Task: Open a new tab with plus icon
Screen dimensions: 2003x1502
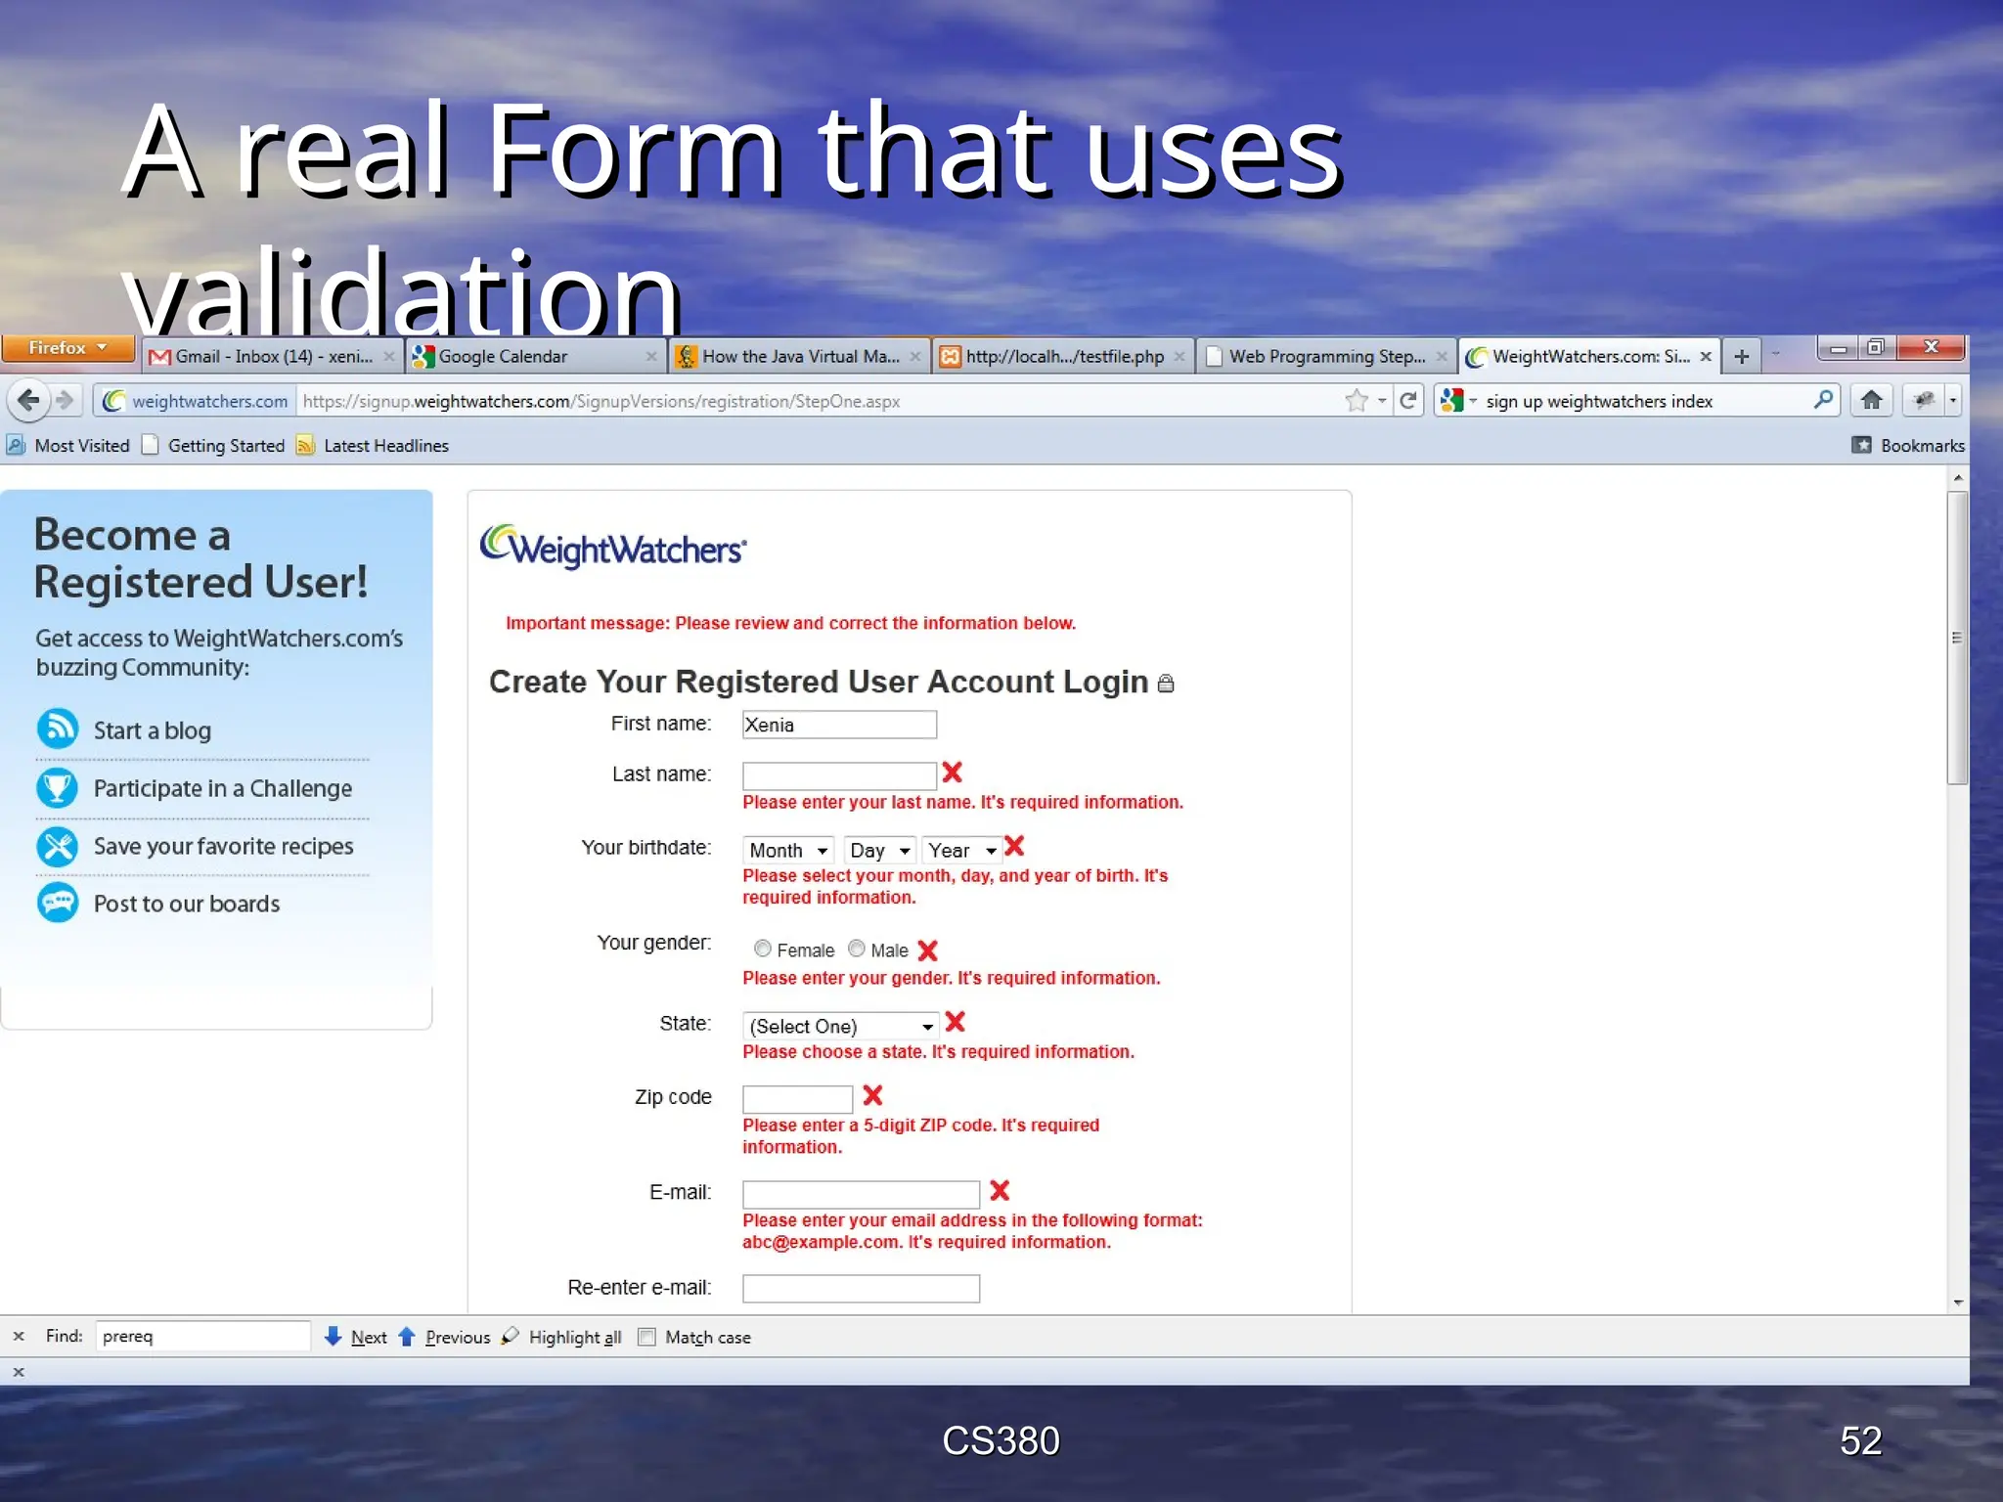Action: click(1742, 357)
